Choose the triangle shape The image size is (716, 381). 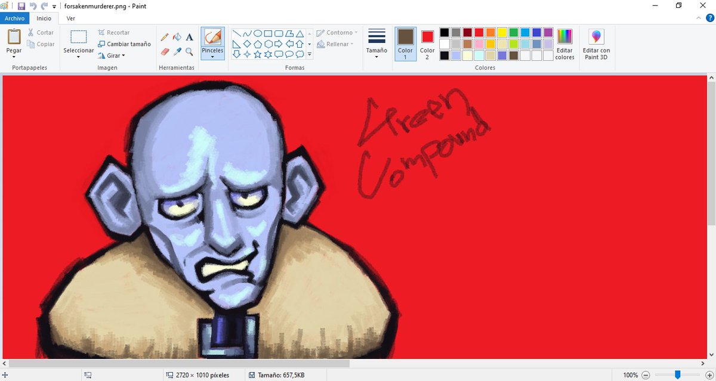click(300, 33)
